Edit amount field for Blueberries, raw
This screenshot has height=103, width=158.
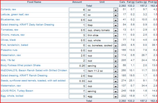coord(77,20)
